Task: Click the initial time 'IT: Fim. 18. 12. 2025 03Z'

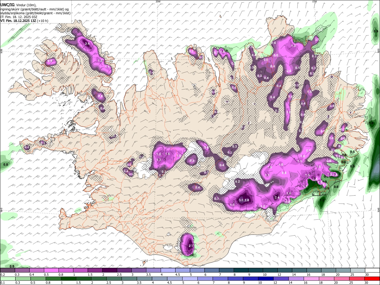Action: click(19, 17)
